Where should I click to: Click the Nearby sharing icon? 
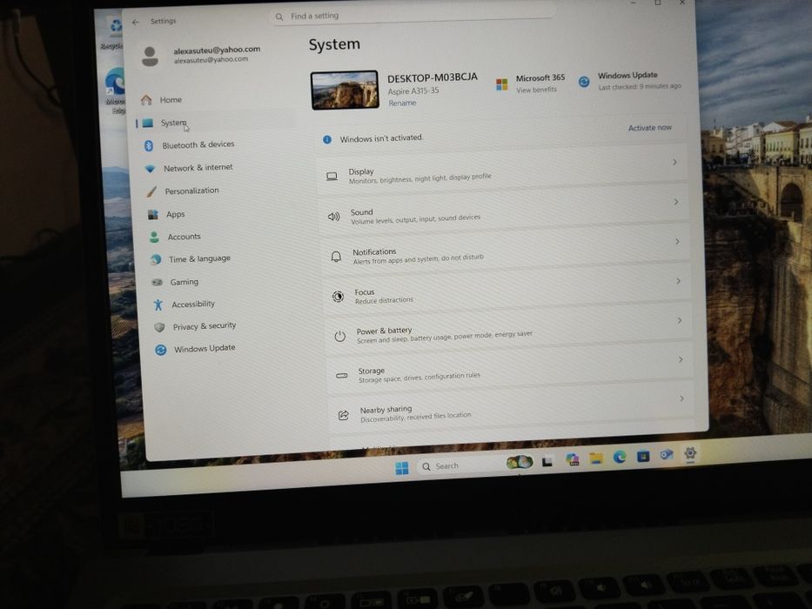[344, 415]
